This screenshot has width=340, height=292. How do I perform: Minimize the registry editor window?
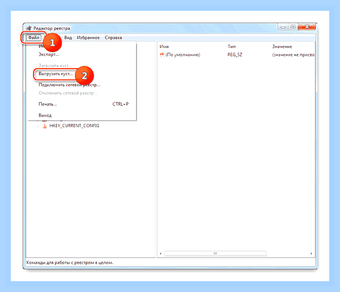[283, 27]
